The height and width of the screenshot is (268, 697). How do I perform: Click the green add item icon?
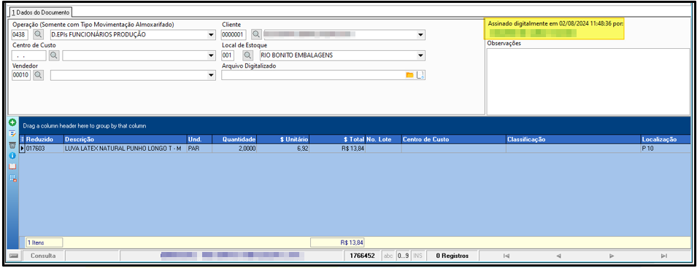tap(12, 122)
